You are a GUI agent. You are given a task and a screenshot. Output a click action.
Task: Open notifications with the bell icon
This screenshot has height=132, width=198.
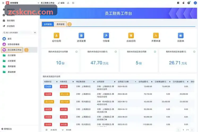pos(183,3)
